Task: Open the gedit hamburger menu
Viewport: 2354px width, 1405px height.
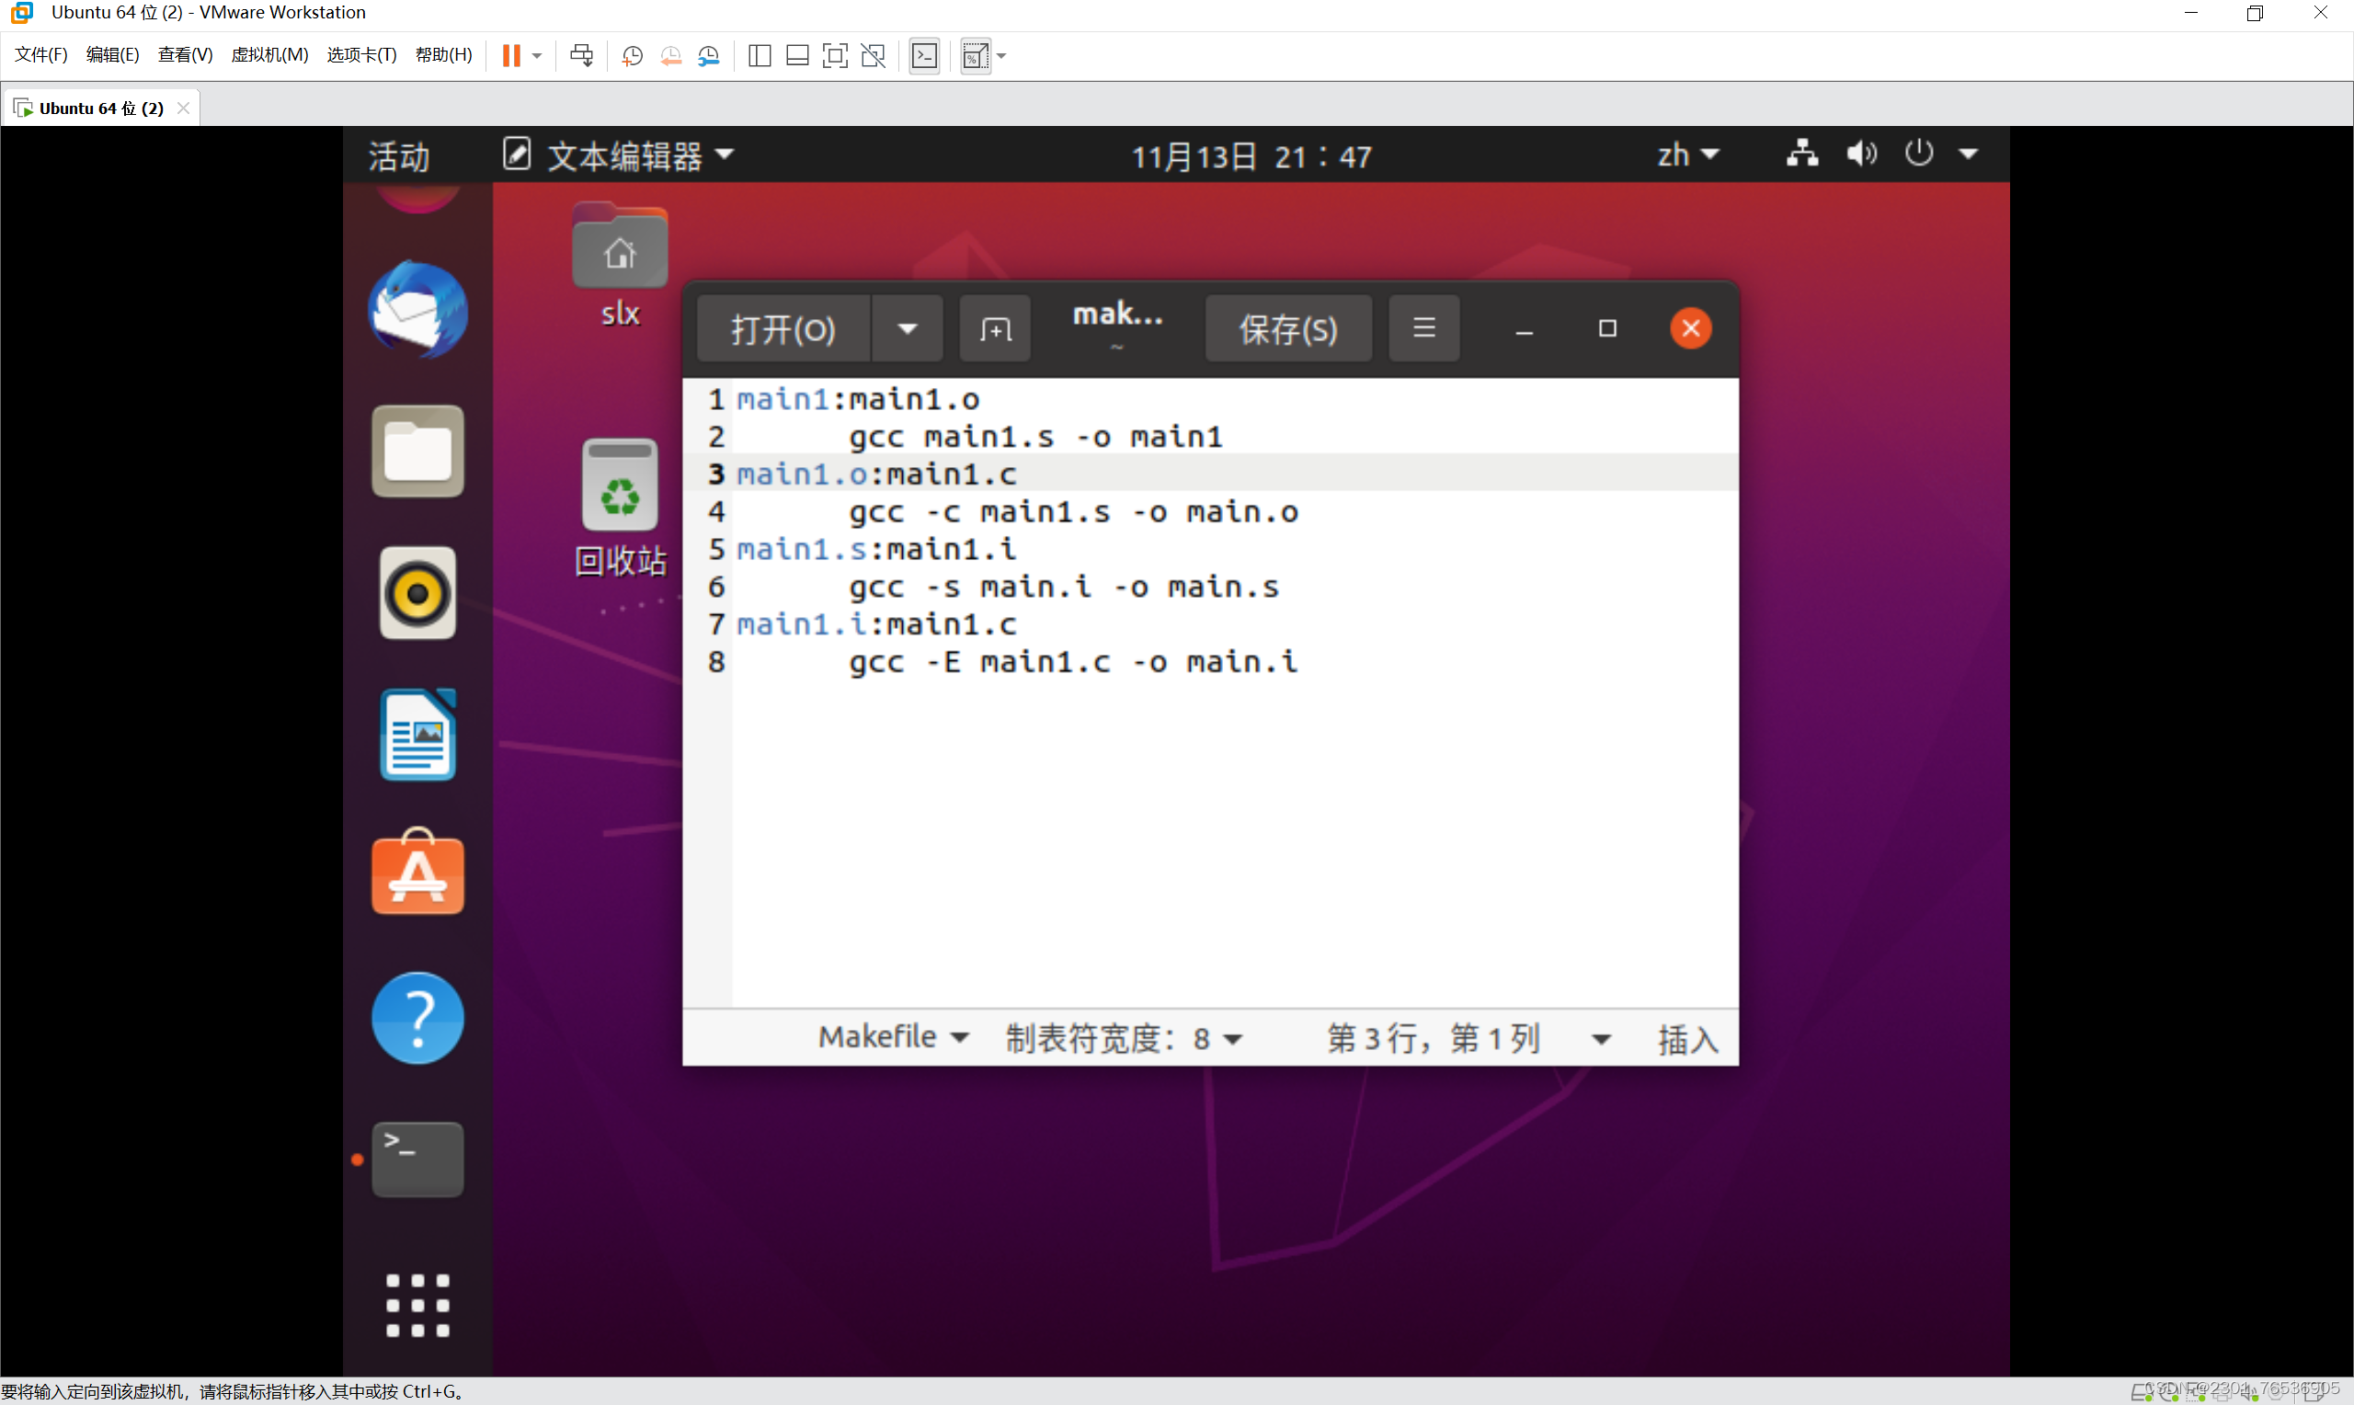Action: tap(1423, 328)
